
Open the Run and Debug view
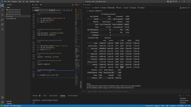tap(2, 20)
